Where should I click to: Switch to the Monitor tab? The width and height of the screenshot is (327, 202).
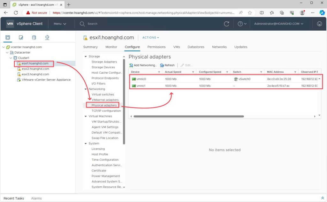pos(111,47)
